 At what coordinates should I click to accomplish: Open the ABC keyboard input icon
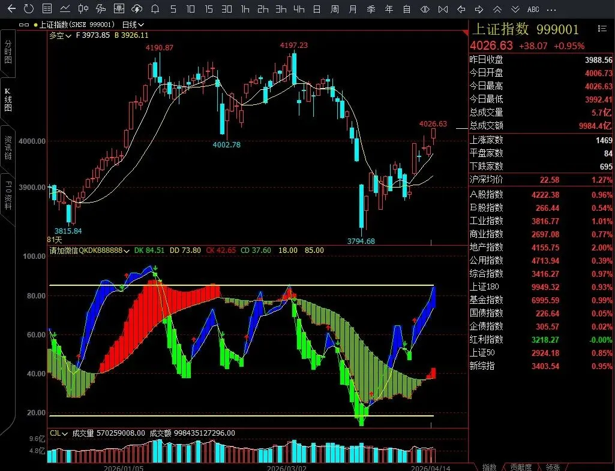coord(533,10)
